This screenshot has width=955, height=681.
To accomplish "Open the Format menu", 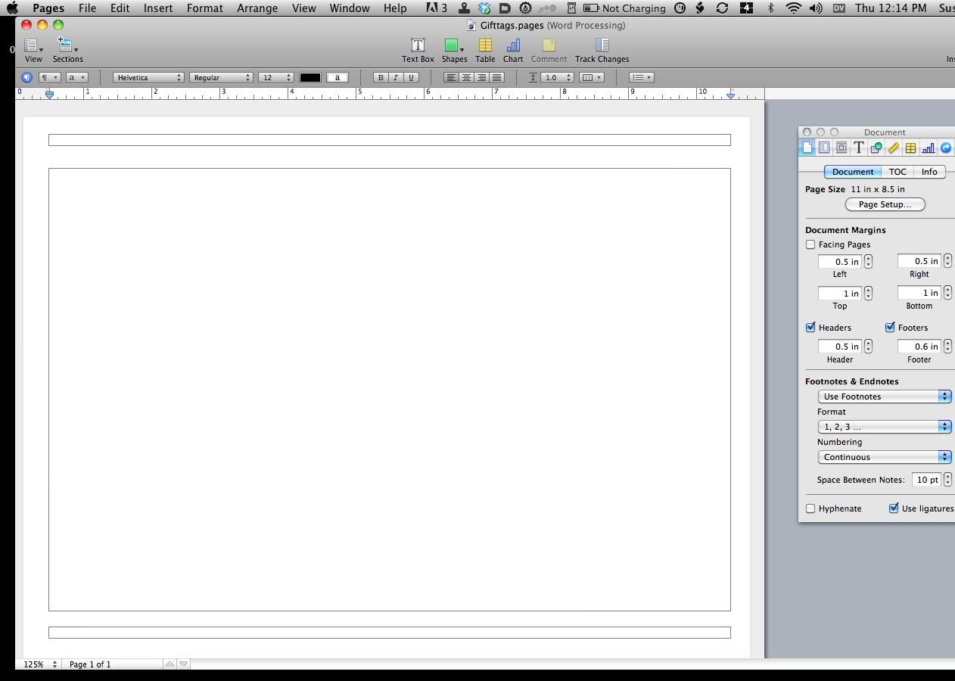I will point(205,8).
